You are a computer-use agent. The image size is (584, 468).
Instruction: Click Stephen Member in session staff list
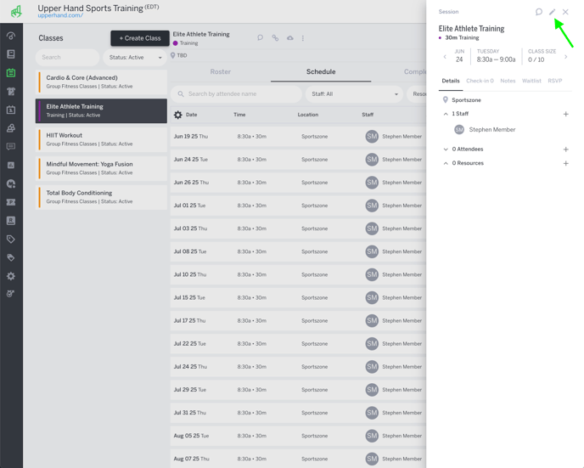pos(492,130)
